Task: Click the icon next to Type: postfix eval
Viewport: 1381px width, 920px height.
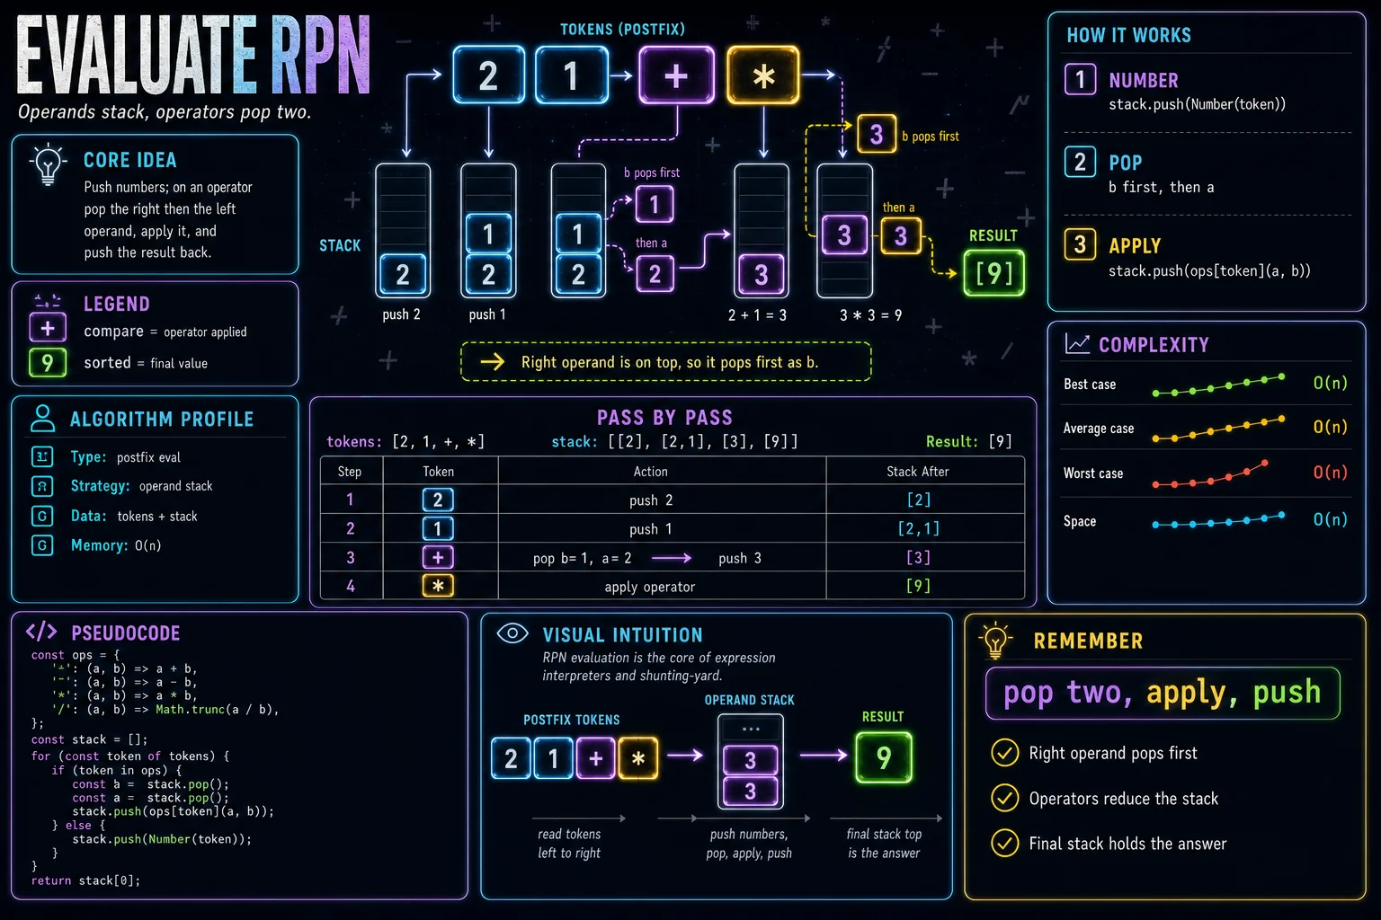Action: click(x=42, y=456)
